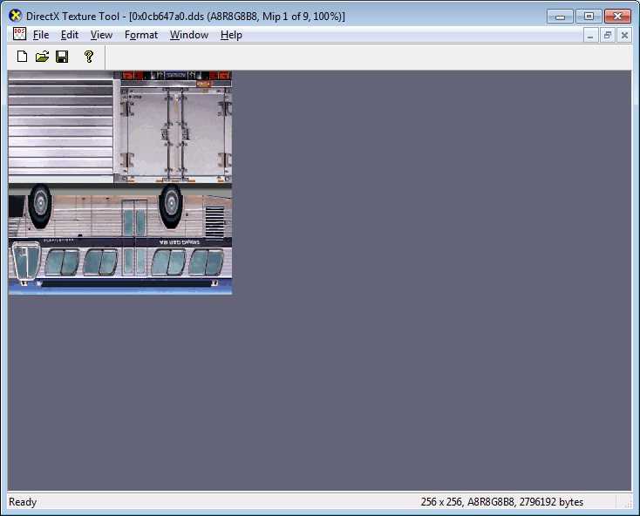Click the DirectX application icon in the title bar
Image resolution: width=640 pixels, height=516 pixels.
[15, 16]
